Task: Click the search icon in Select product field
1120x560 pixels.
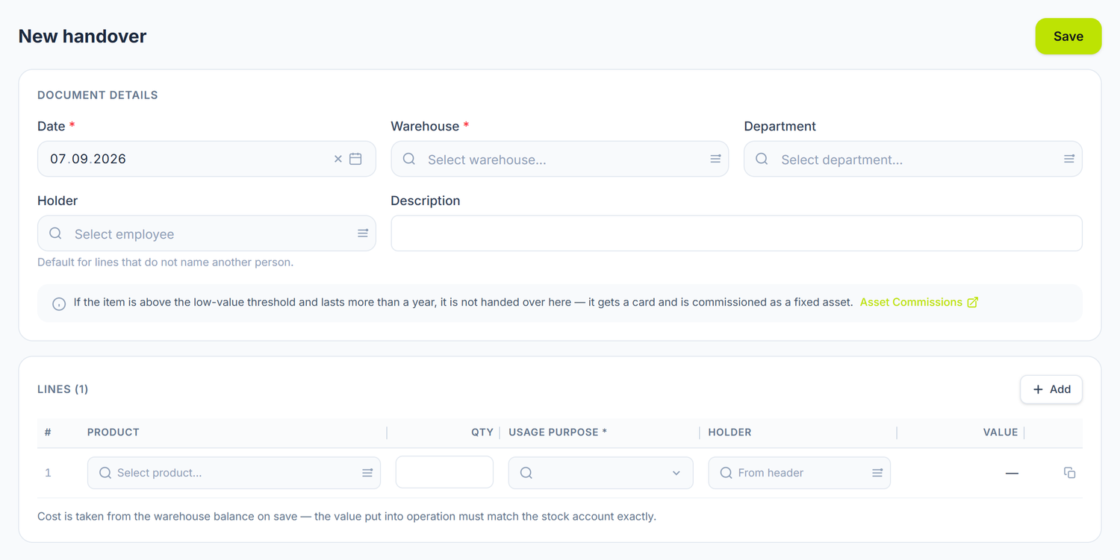Action: point(105,473)
